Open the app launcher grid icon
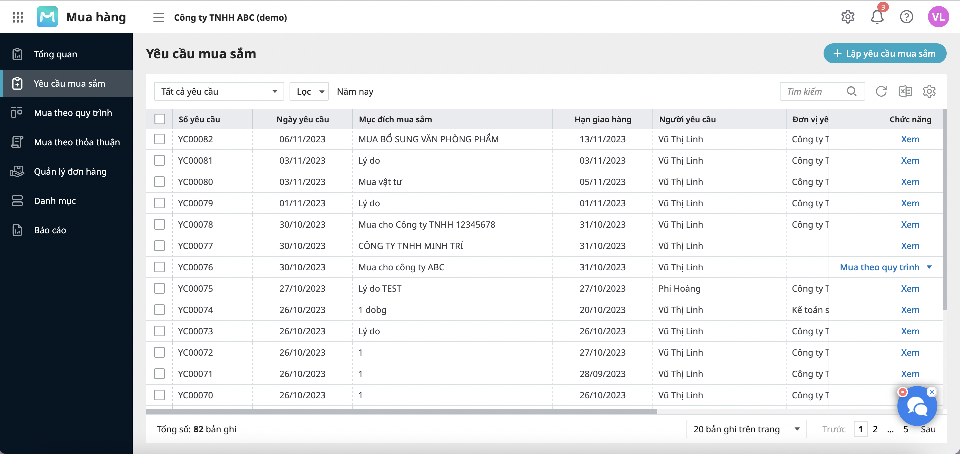 [18, 17]
